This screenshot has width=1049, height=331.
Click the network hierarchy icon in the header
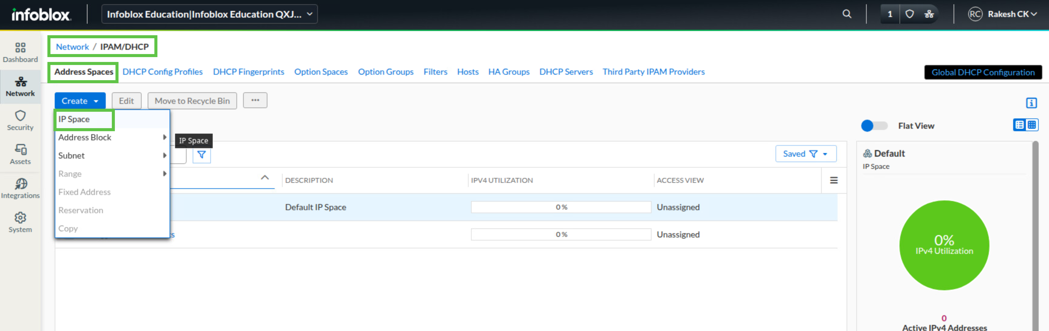(929, 14)
